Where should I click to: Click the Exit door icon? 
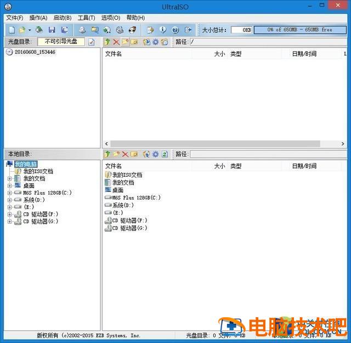[x=188, y=30]
